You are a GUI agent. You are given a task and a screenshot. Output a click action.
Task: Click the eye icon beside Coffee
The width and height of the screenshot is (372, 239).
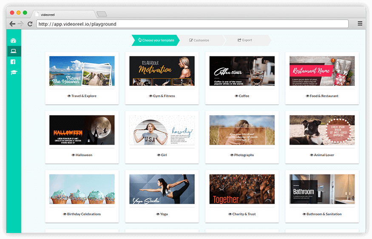(x=236, y=96)
